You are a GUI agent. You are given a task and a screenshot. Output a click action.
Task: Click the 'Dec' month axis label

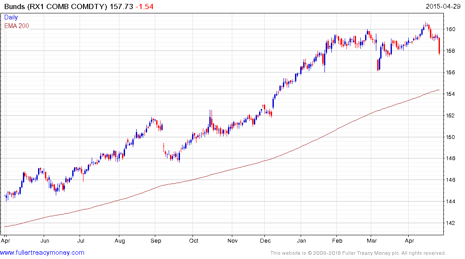(x=266, y=240)
